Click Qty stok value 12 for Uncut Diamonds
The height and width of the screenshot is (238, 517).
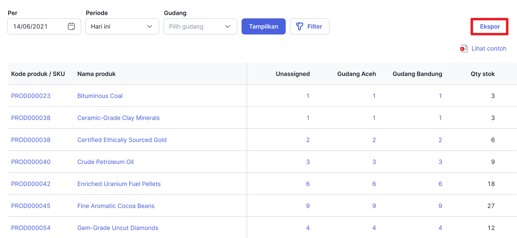click(491, 228)
